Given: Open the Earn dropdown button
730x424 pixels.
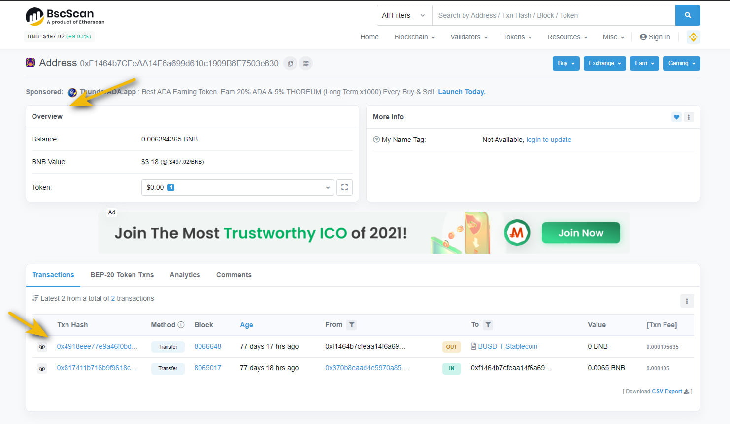Looking at the screenshot, I should click(x=644, y=63).
